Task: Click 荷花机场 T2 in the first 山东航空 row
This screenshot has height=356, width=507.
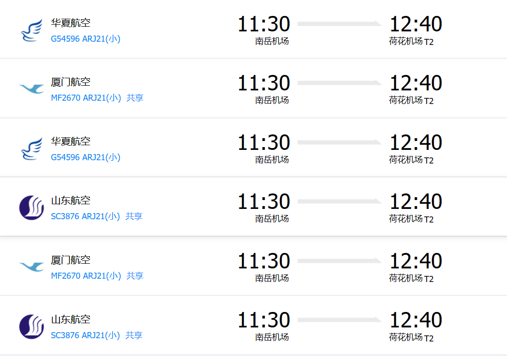Action: pos(411,219)
